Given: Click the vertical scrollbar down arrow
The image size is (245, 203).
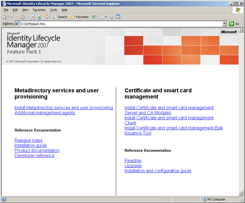Looking at the screenshot, I should click(x=241, y=193).
